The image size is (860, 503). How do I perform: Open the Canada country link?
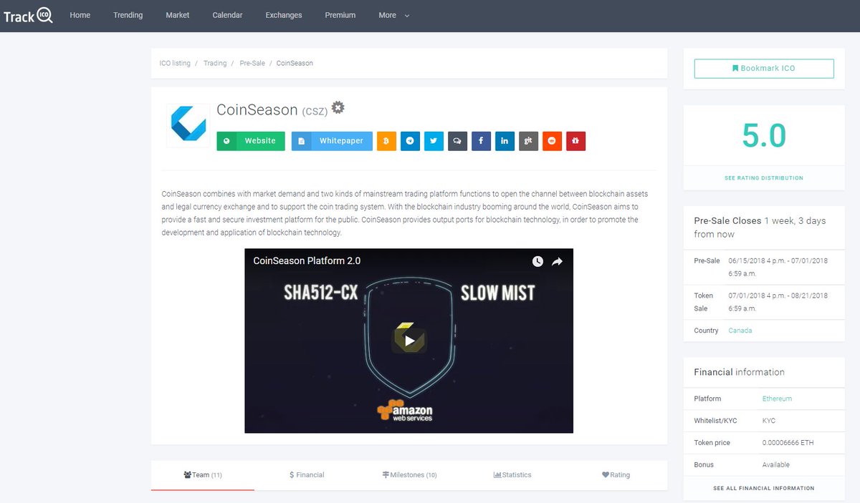click(740, 331)
